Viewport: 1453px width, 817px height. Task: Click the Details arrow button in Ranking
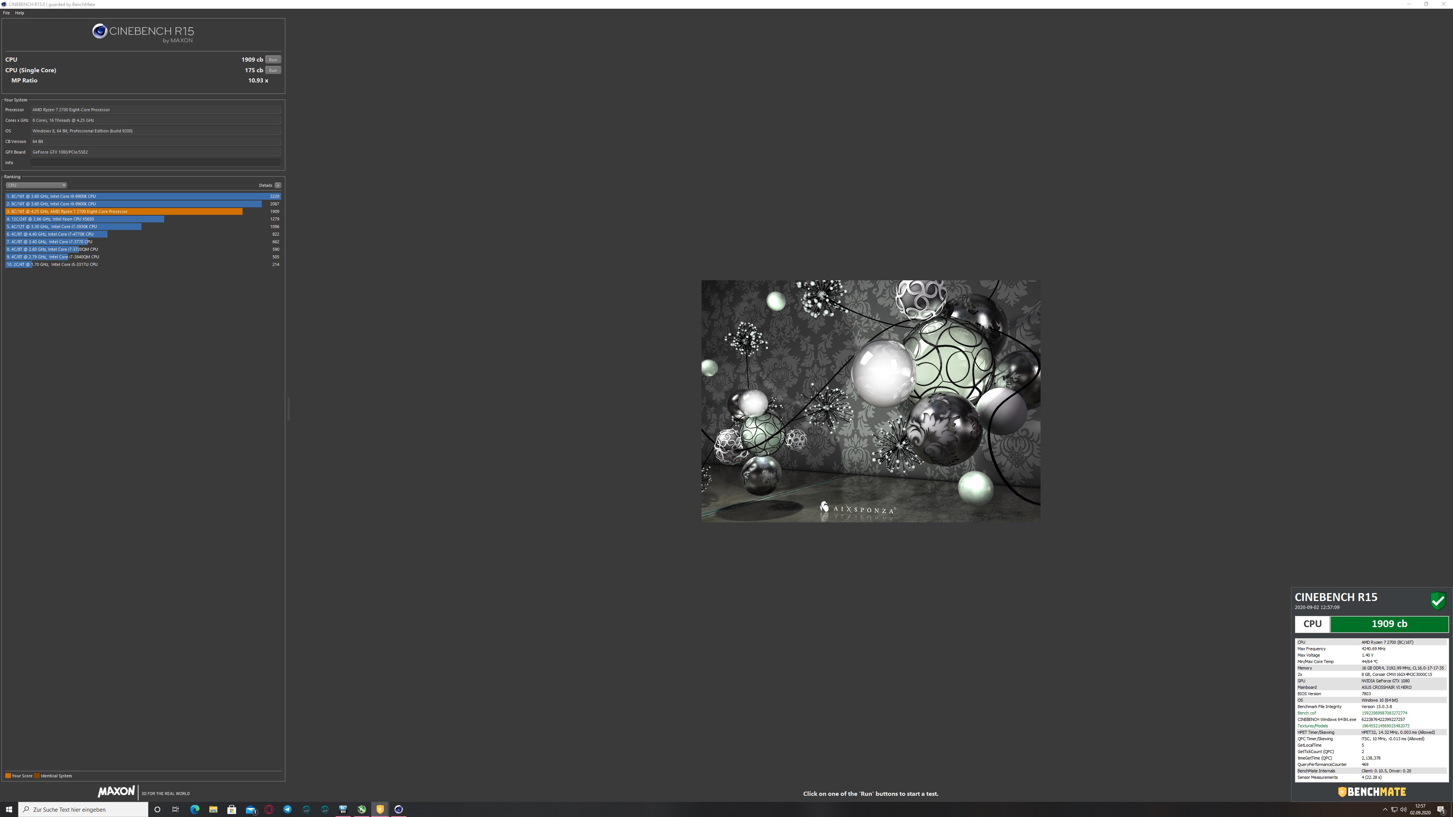tap(278, 185)
